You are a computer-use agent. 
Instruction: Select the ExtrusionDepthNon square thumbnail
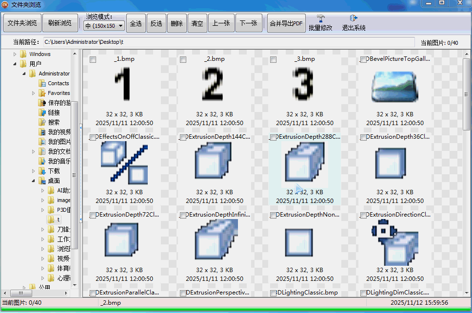coord(299,242)
